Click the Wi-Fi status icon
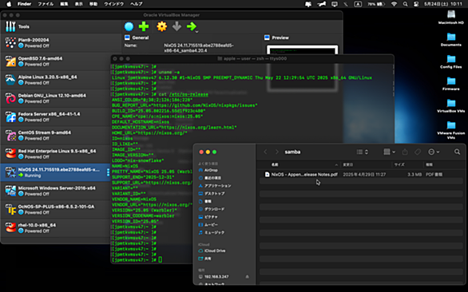Viewport: 468px width, 292px height. (394, 4)
